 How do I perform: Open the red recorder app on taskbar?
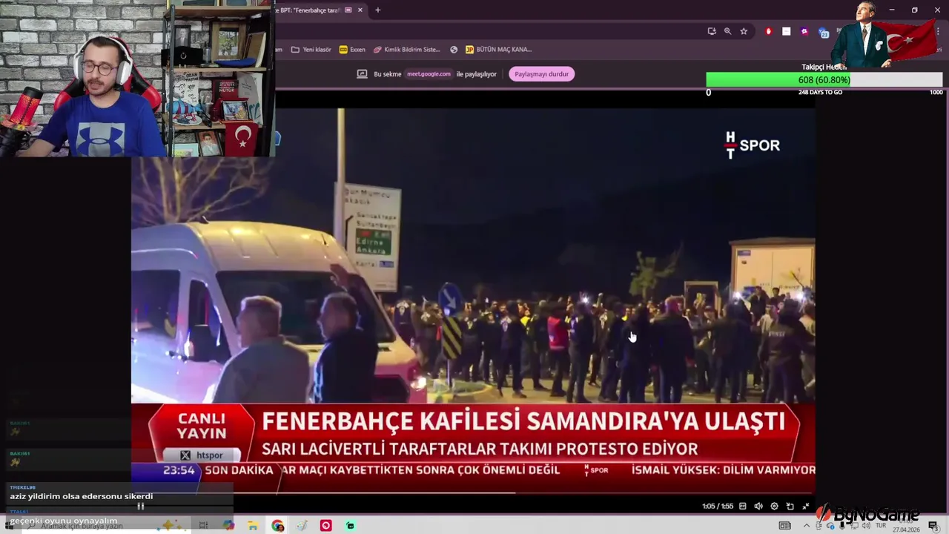pyautogui.click(x=325, y=526)
